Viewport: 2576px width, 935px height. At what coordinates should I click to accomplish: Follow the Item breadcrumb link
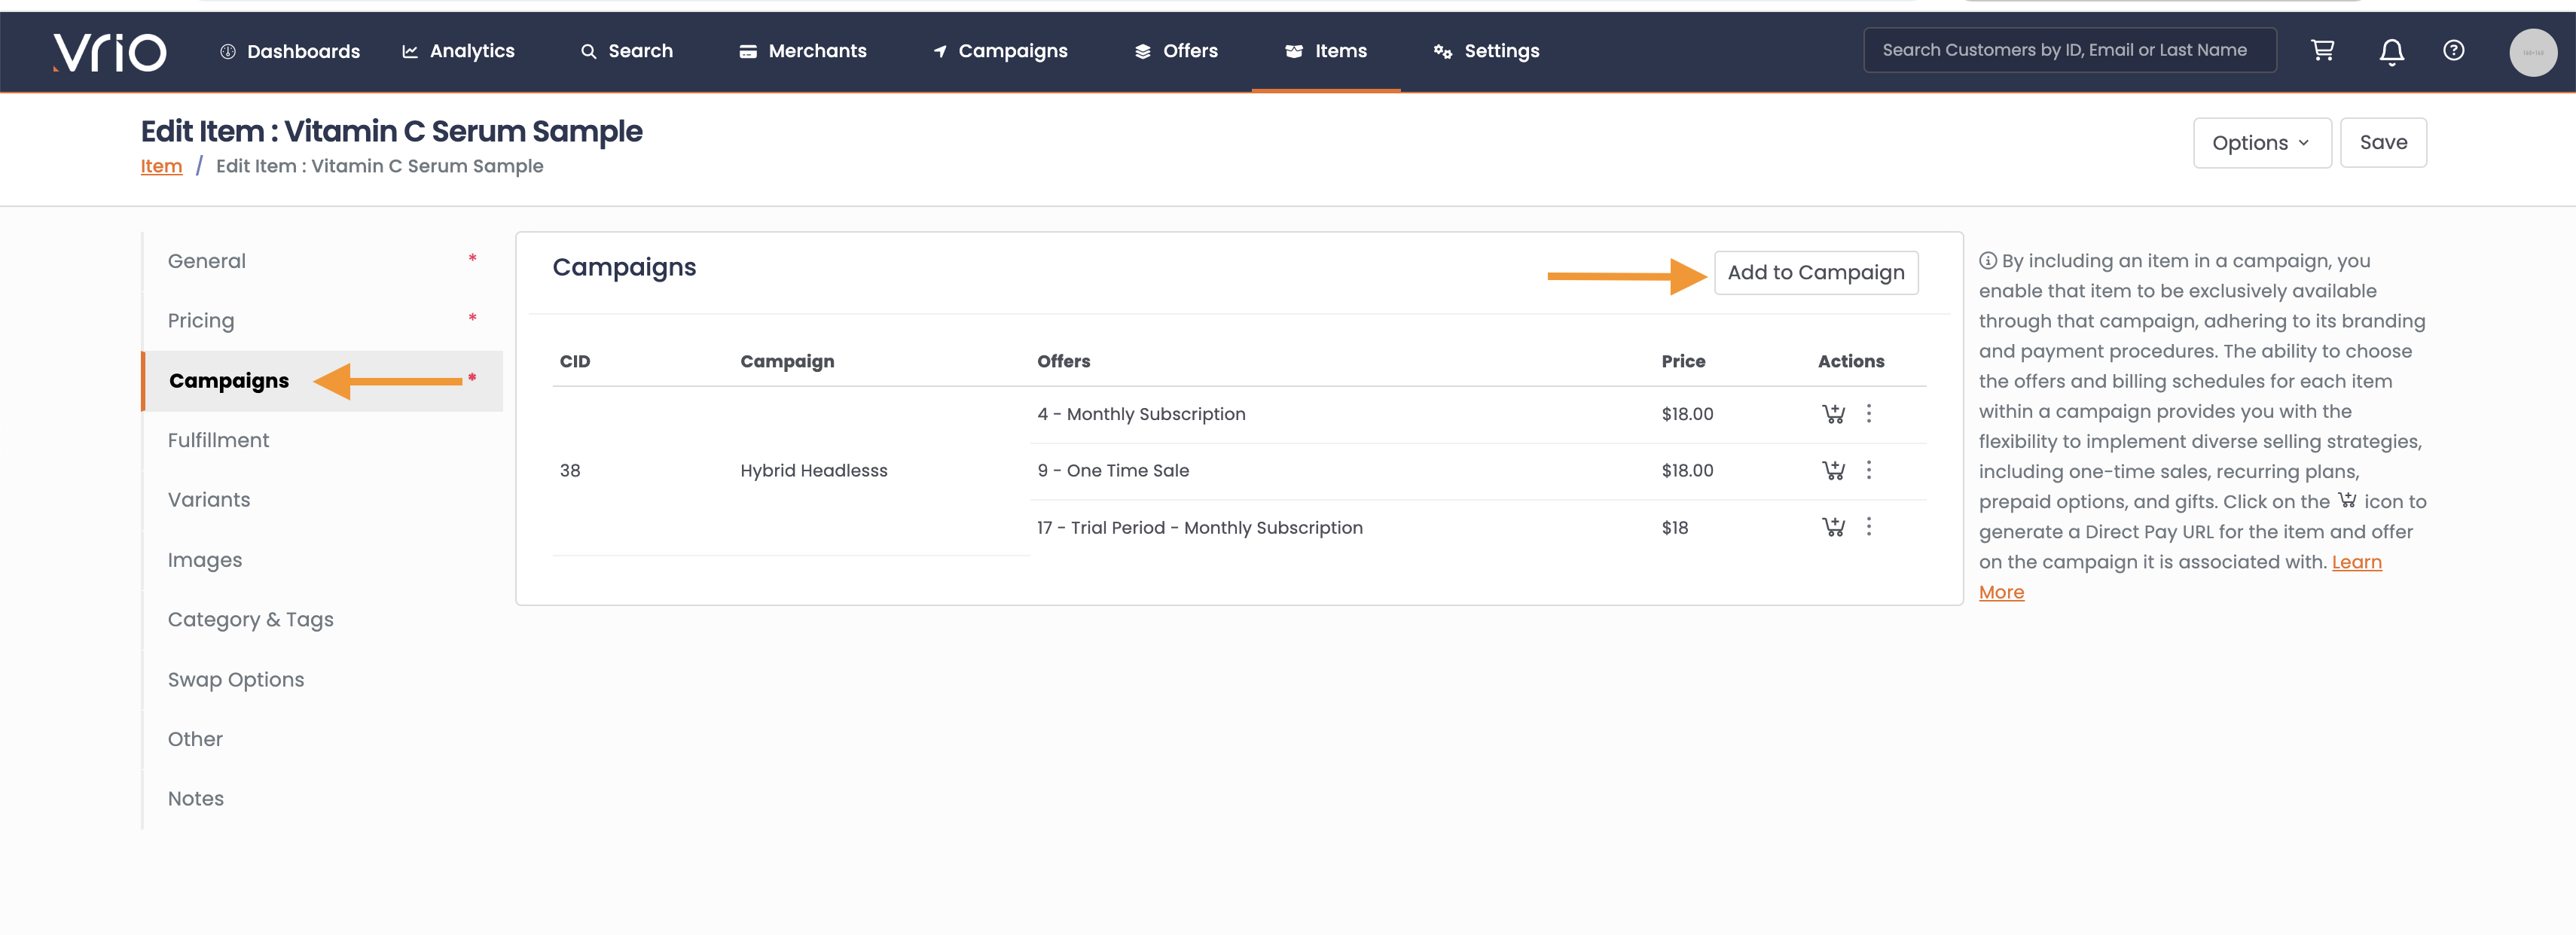pyautogui.click(x=161, y=166)
